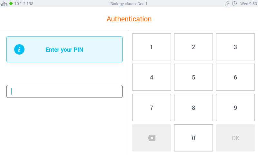The width and height of the screenshot is (258, 155).
Task: Tap keypad digit 5
Action: pos(193,77)
